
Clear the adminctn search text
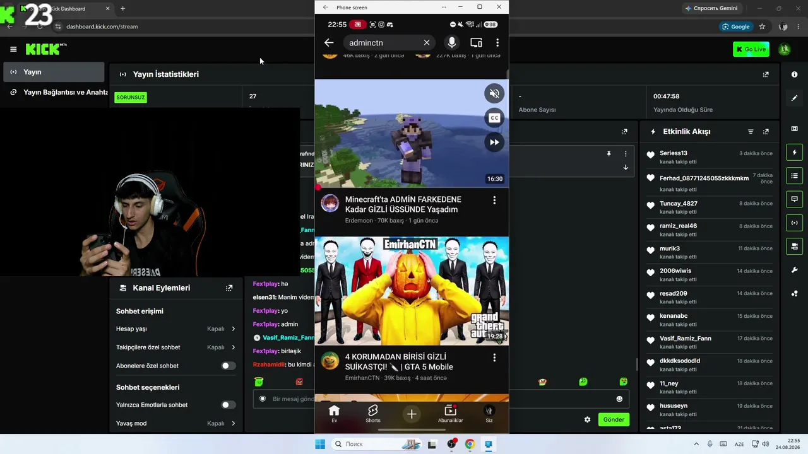427,43
